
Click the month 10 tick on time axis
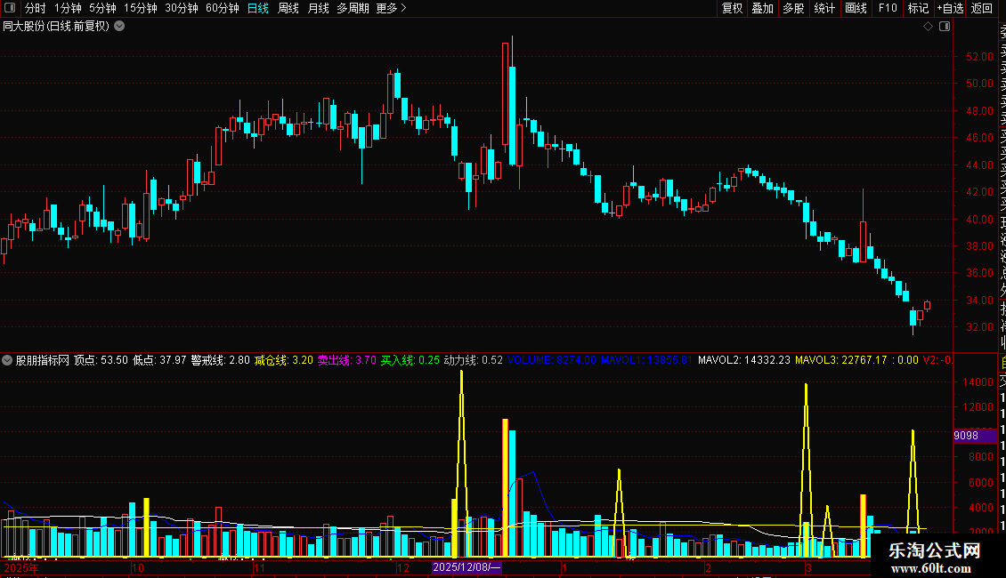click(138, 567)
